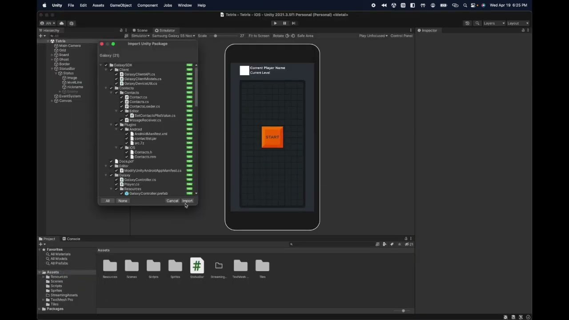Start Play mode with the Play button

(275, 23)
